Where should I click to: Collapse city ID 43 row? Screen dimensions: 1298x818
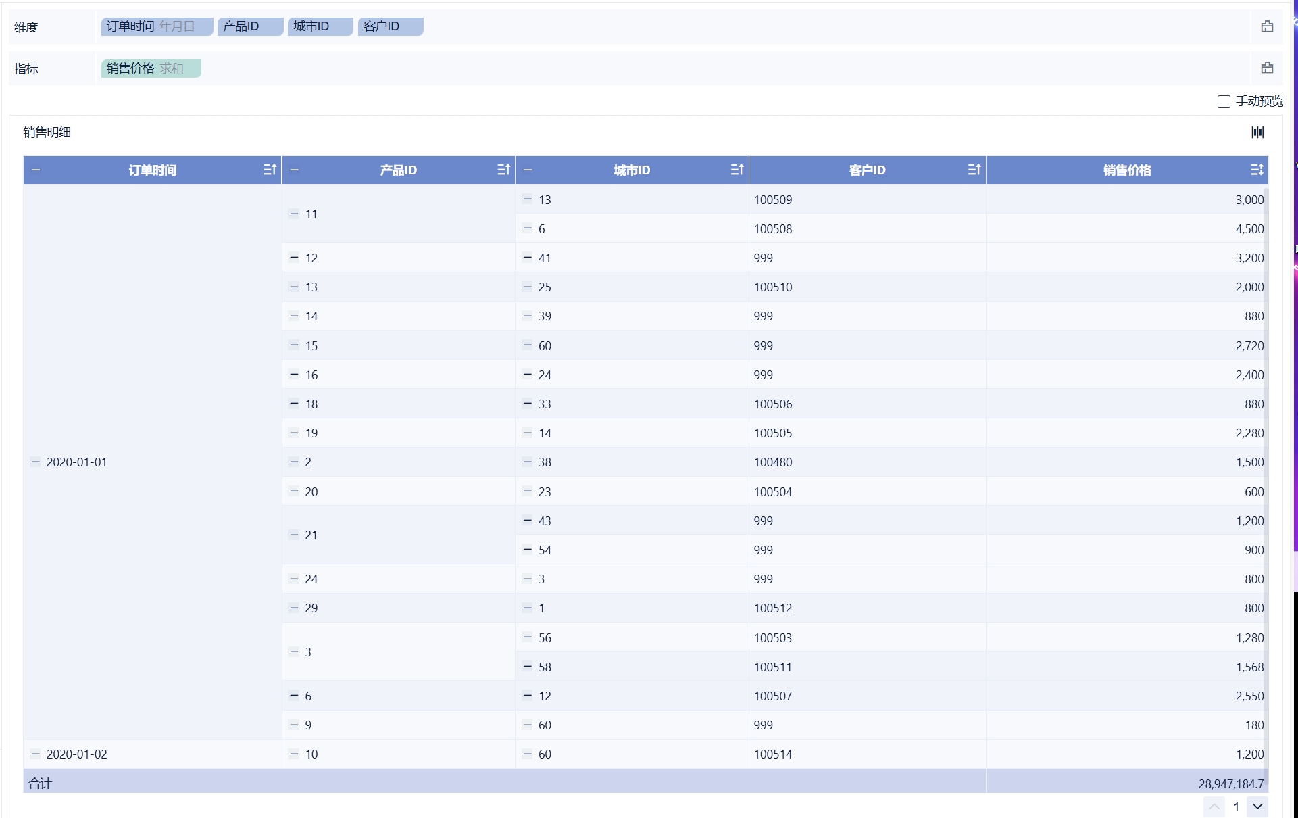(x=528, y=521)
